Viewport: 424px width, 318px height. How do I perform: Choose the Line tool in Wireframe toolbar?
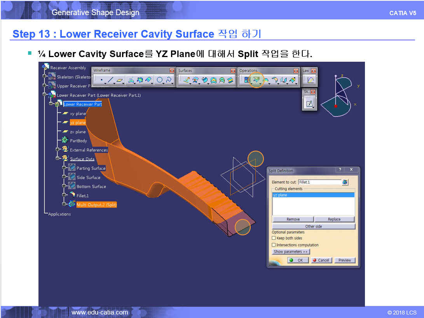pyautogui.click(x=111, y=80)
